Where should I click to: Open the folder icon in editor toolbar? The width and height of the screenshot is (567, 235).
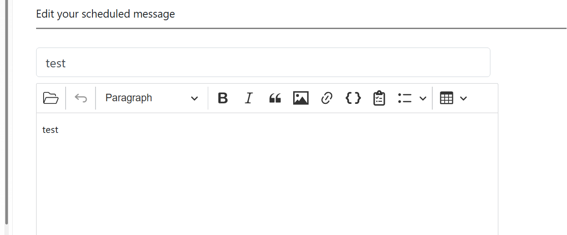click(51, 98)
